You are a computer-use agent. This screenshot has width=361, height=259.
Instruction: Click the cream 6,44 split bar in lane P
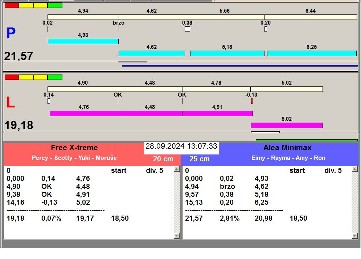311,17
